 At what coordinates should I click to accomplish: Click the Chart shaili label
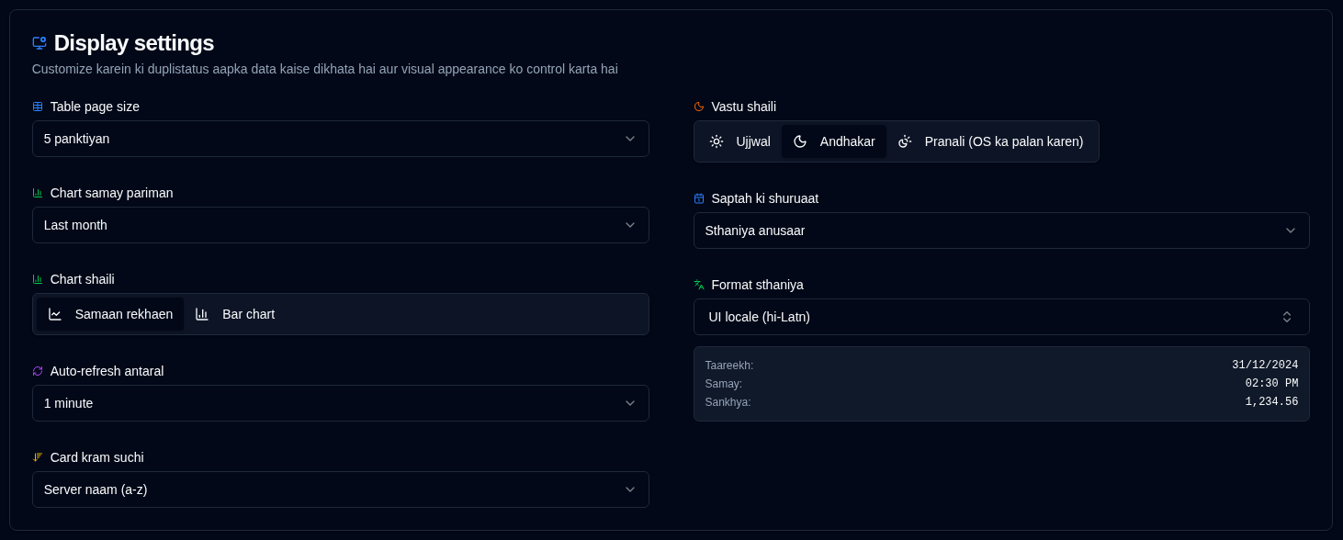[83, 279]
